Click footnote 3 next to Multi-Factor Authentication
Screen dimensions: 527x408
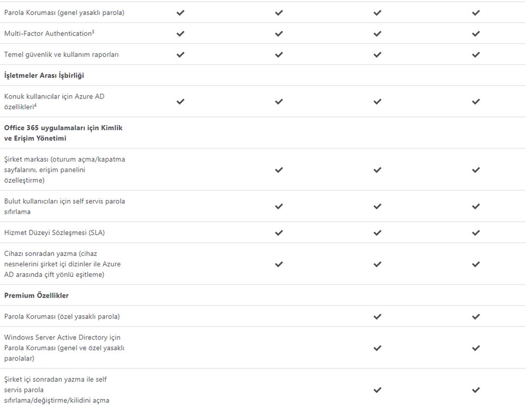click(93, 32)
